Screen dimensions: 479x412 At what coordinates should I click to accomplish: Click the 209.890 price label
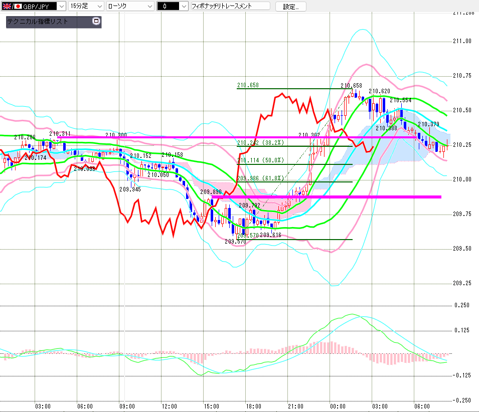[211, 192]
